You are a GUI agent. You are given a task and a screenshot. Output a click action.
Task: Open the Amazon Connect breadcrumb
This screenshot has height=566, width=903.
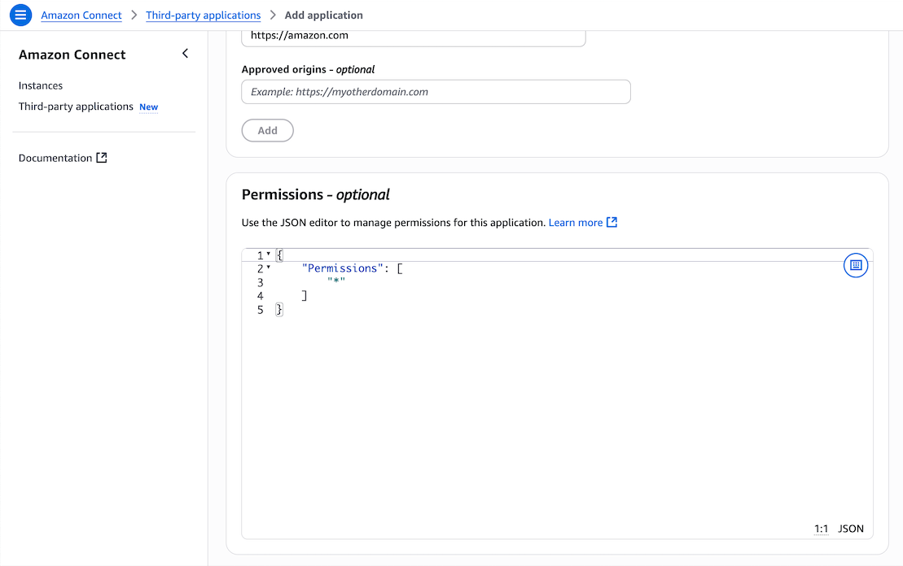81,15
